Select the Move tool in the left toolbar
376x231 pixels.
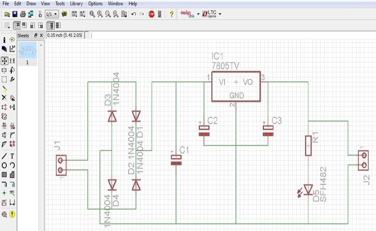(x=4, y=60)
